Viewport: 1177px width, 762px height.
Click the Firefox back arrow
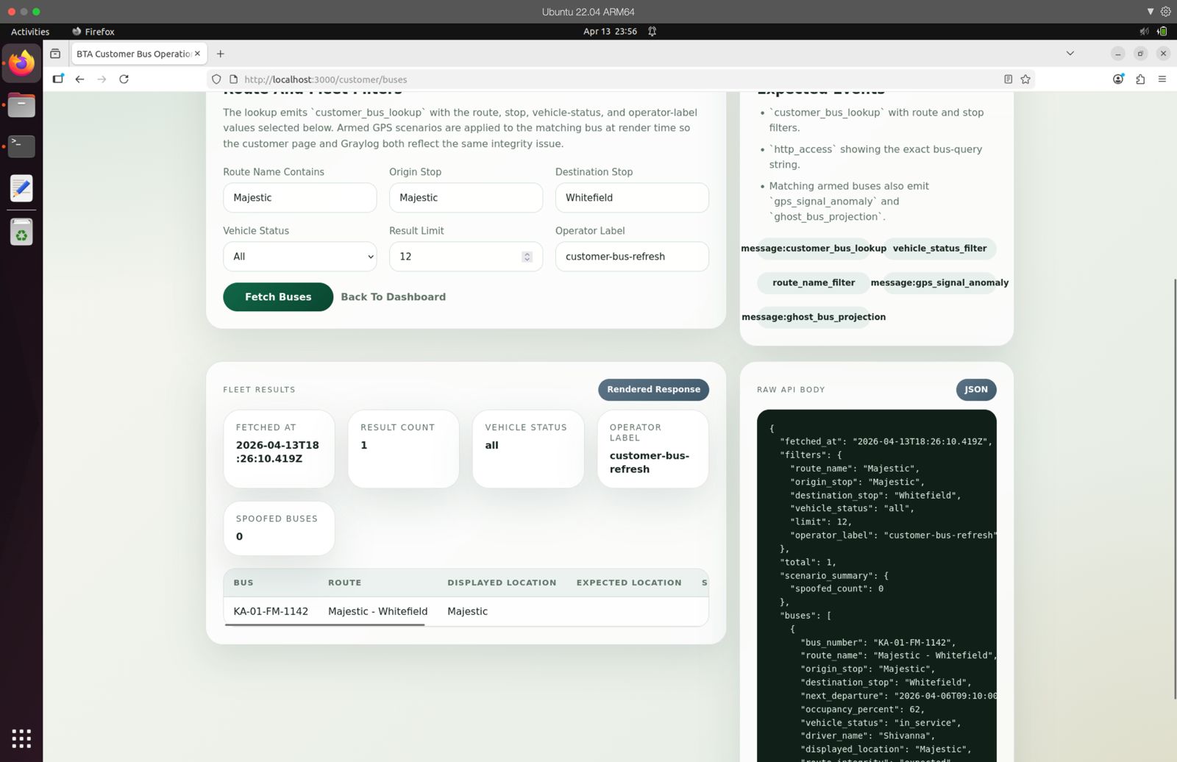pyautogui.click(x=79, y=79)
